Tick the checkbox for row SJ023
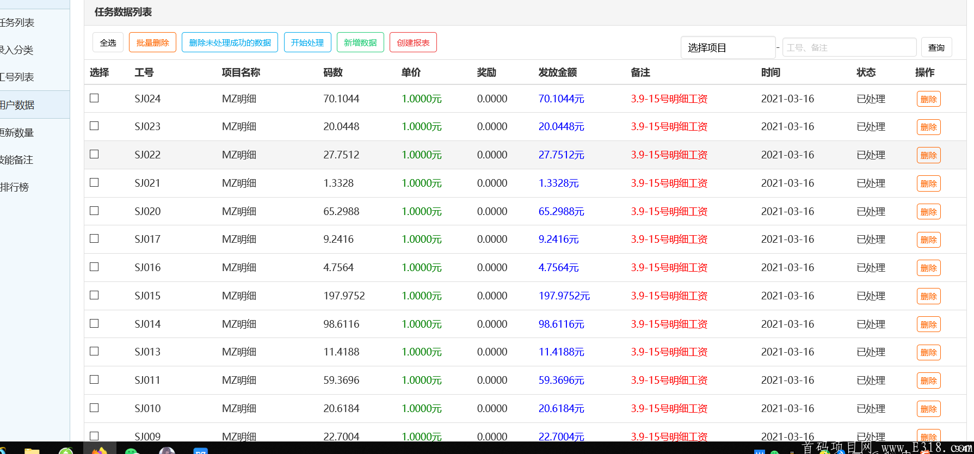 [94, 126]
